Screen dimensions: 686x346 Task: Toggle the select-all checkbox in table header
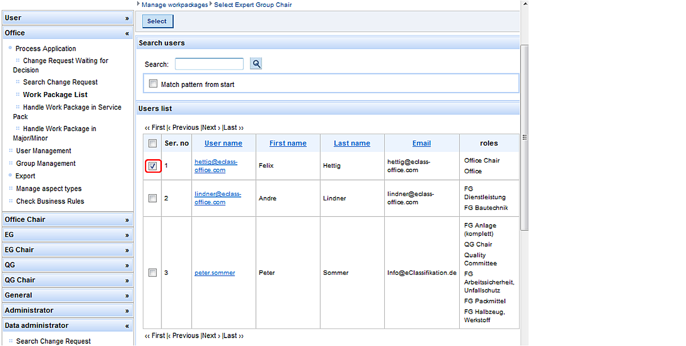coord(152,143)
